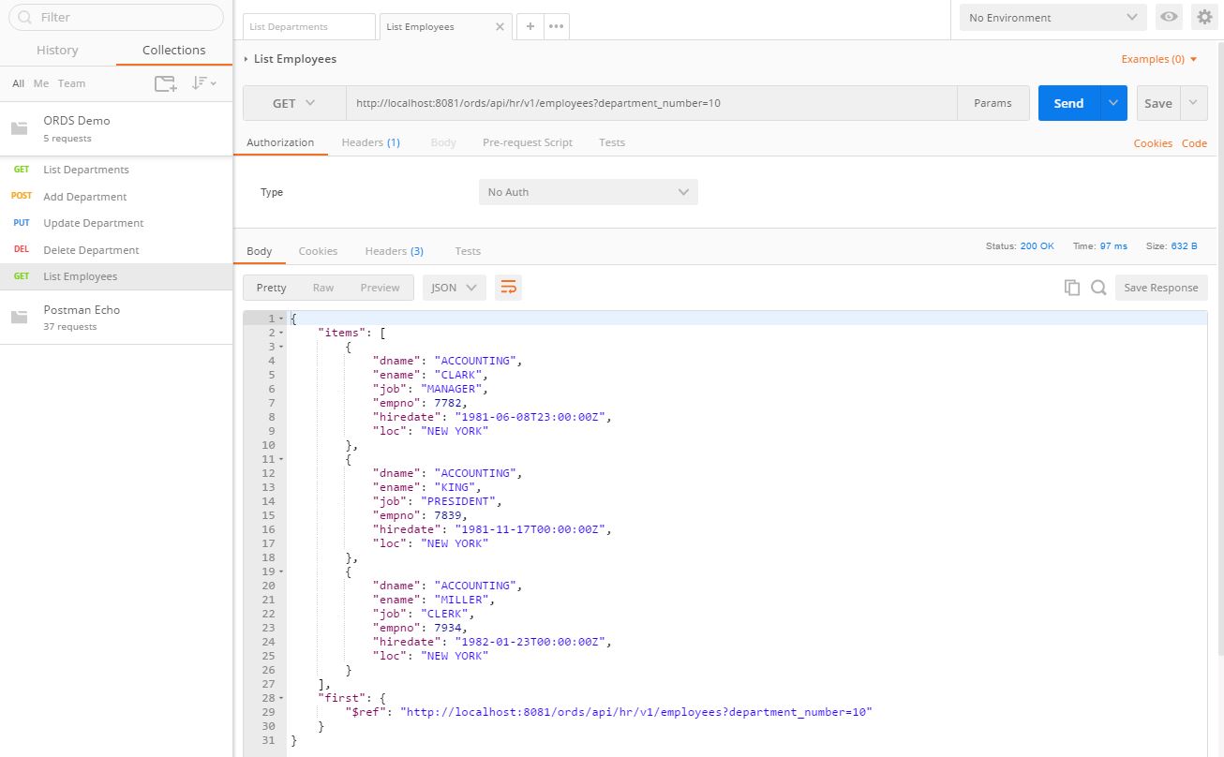The height and width of the screenshot is (757, 1224).
Task: Collapse the first object at line 28
Action: [280, 698]
